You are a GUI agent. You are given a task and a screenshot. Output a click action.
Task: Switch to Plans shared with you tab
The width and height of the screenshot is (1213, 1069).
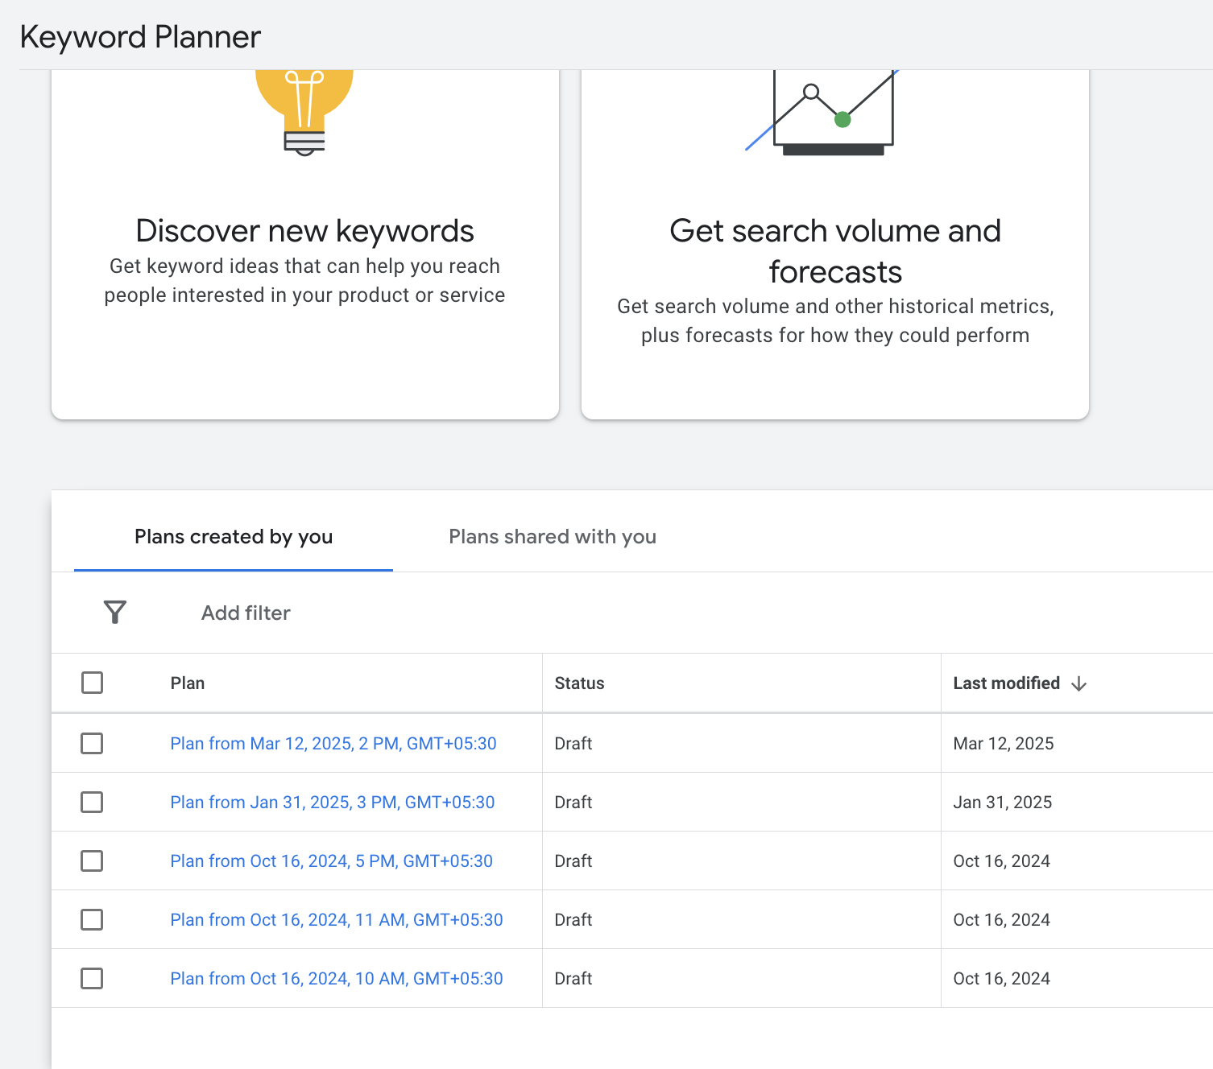(553, 536)
